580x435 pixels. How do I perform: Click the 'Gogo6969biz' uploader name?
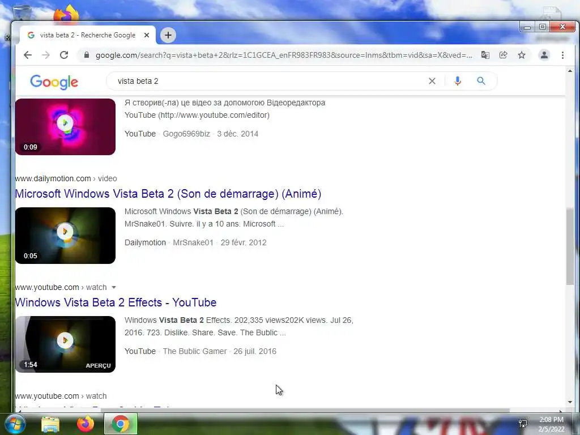point(186,134)
